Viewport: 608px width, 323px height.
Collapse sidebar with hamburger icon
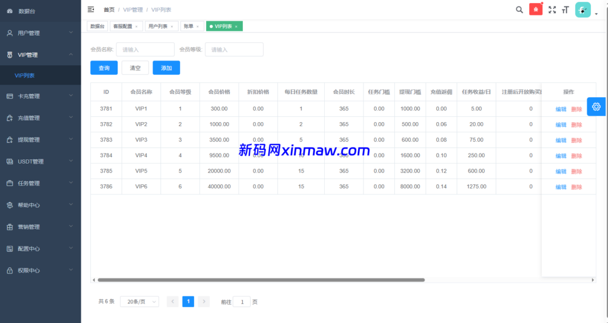coord(91,9)
